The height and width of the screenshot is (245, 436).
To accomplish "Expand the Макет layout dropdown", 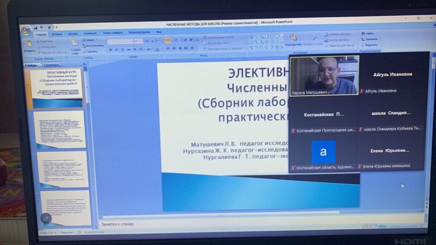I will click(x=89, y=40).
